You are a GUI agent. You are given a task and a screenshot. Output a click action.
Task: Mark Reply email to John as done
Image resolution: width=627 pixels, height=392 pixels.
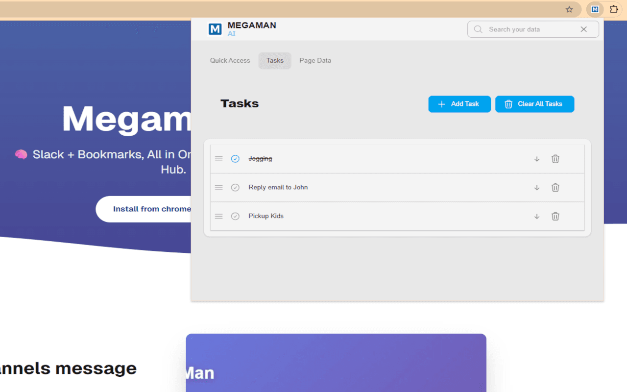[x=235, y=188]
